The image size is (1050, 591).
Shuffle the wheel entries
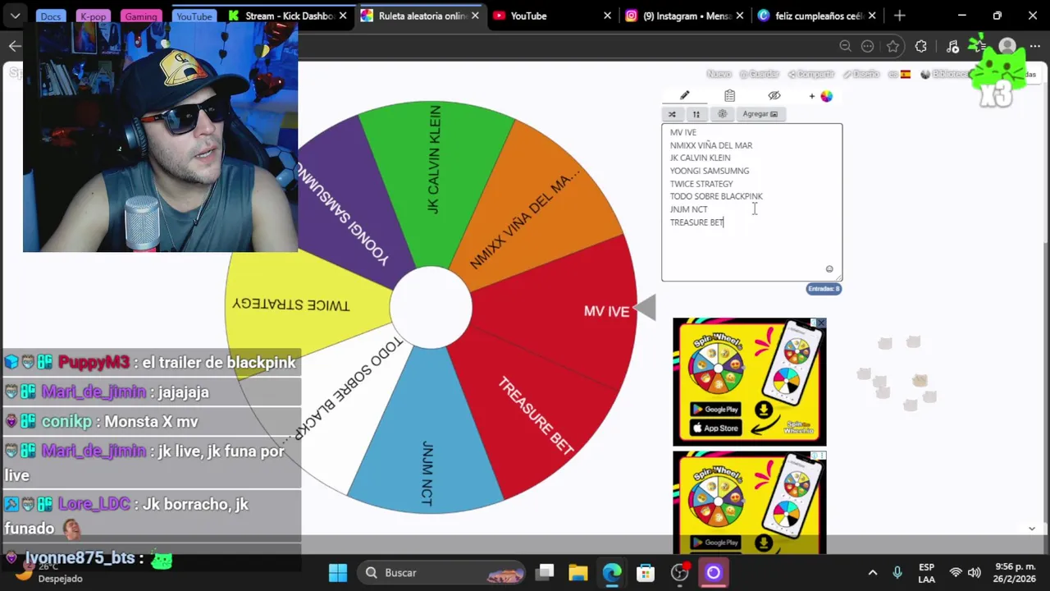(x=672, y=114)
